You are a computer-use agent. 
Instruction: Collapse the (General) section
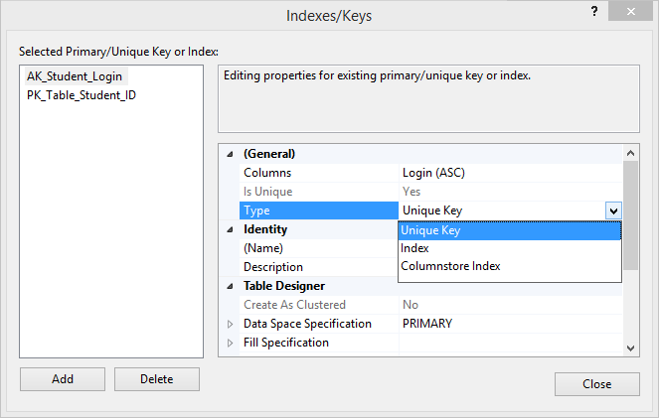pos(230,154)
